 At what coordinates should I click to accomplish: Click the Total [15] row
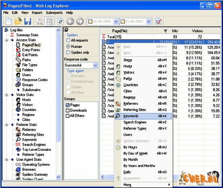[160, 37]
